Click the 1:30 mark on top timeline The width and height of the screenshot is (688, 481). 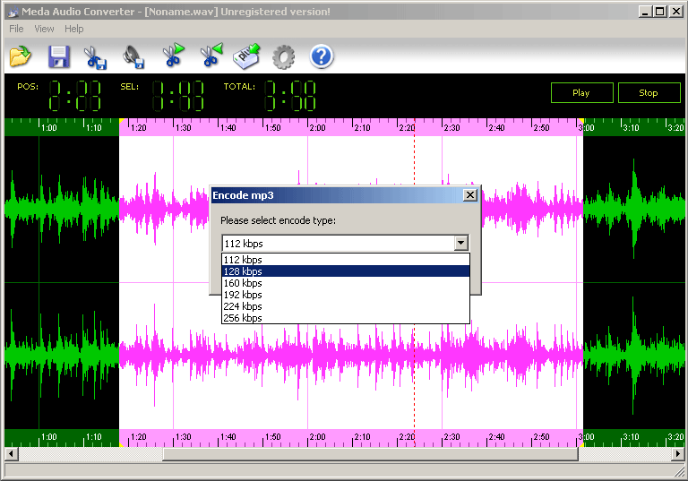tap(183, 128)
